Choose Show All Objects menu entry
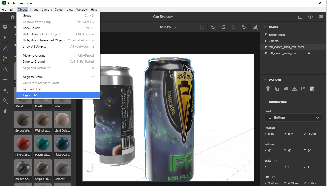 (x=58, y=46)
